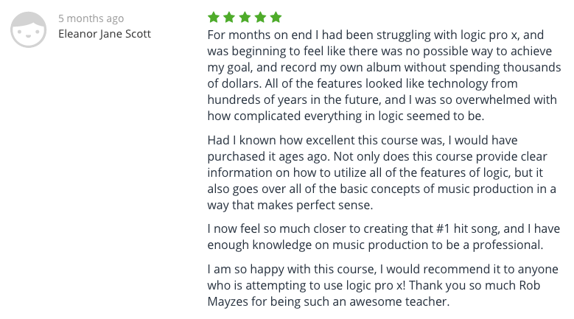Select the first green rating star
Image resolution: width=574 pixels, height=319 pixels.
214,17
